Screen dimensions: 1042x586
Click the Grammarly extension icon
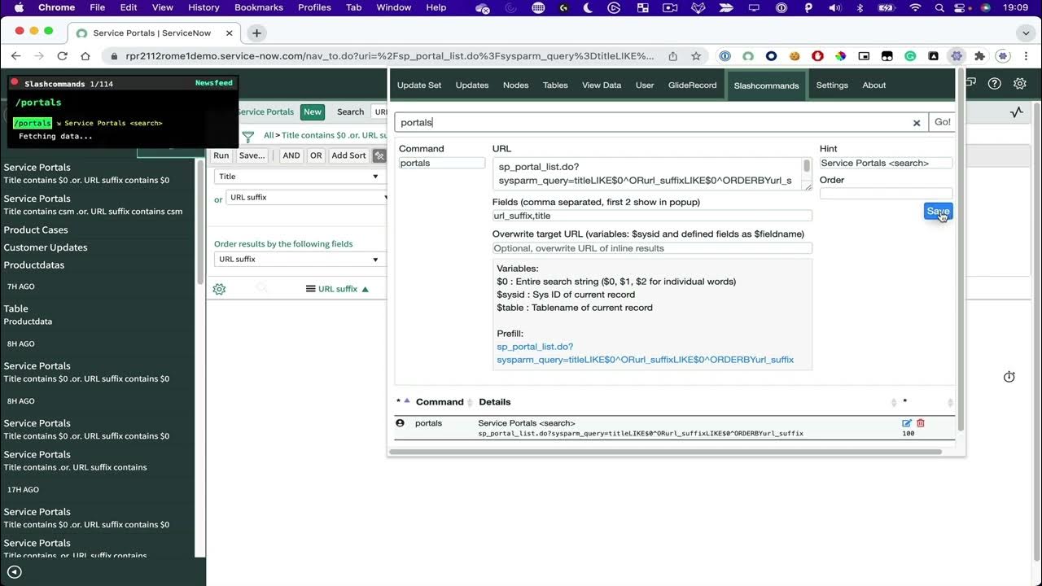(x=910, y=56)
